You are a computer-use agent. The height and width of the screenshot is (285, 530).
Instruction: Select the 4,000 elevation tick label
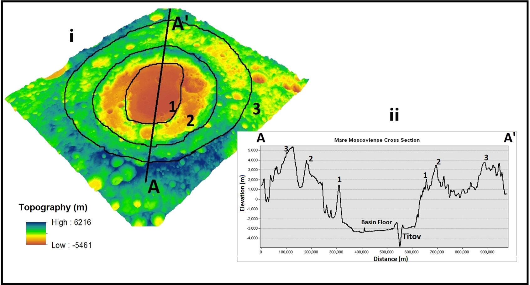point(252,160)
